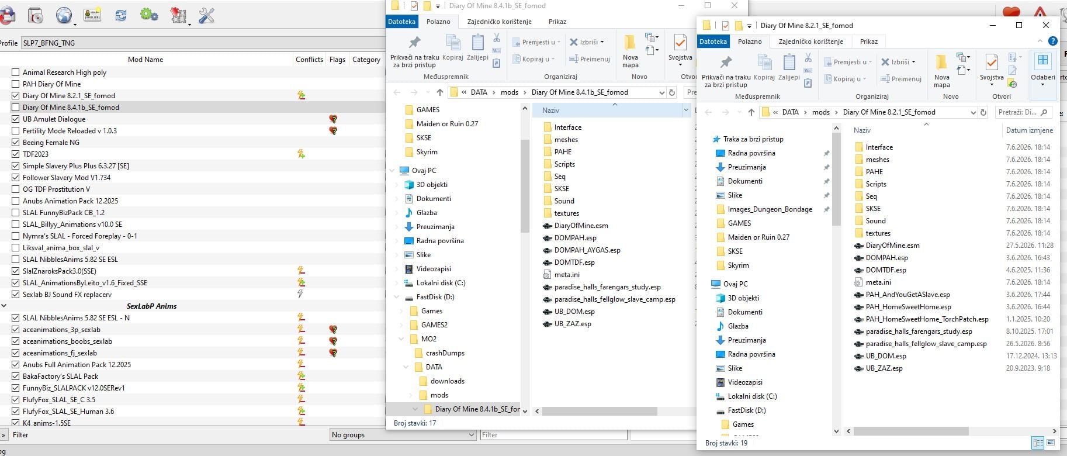Open Izbriši dropdown arrow in 8.2.1 window

click(x=913, y=62)
